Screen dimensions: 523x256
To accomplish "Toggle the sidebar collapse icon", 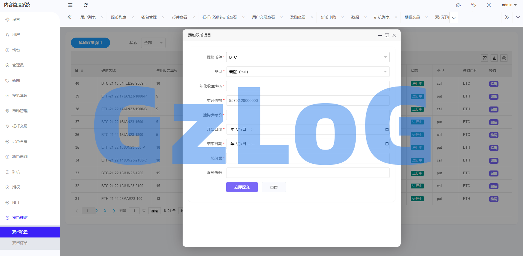I will click(x=70, y=5).
